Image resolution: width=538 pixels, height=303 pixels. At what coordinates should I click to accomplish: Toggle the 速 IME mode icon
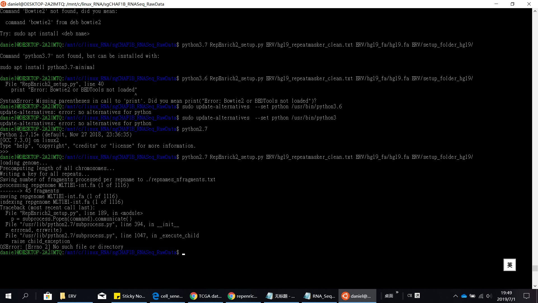click(x=418, y=295)
